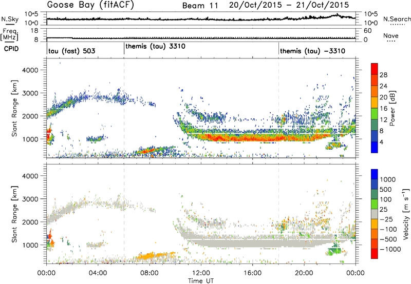Click the N.Search legend label
The image size is (411, 284).
(397, 19)
